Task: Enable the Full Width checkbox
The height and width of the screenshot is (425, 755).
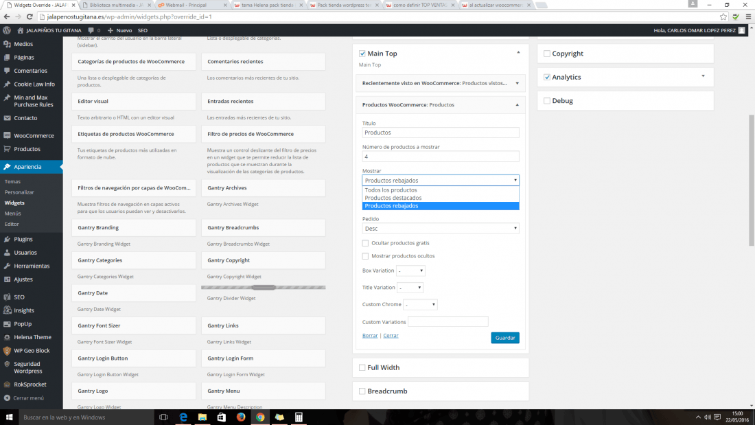Action: 362,367
